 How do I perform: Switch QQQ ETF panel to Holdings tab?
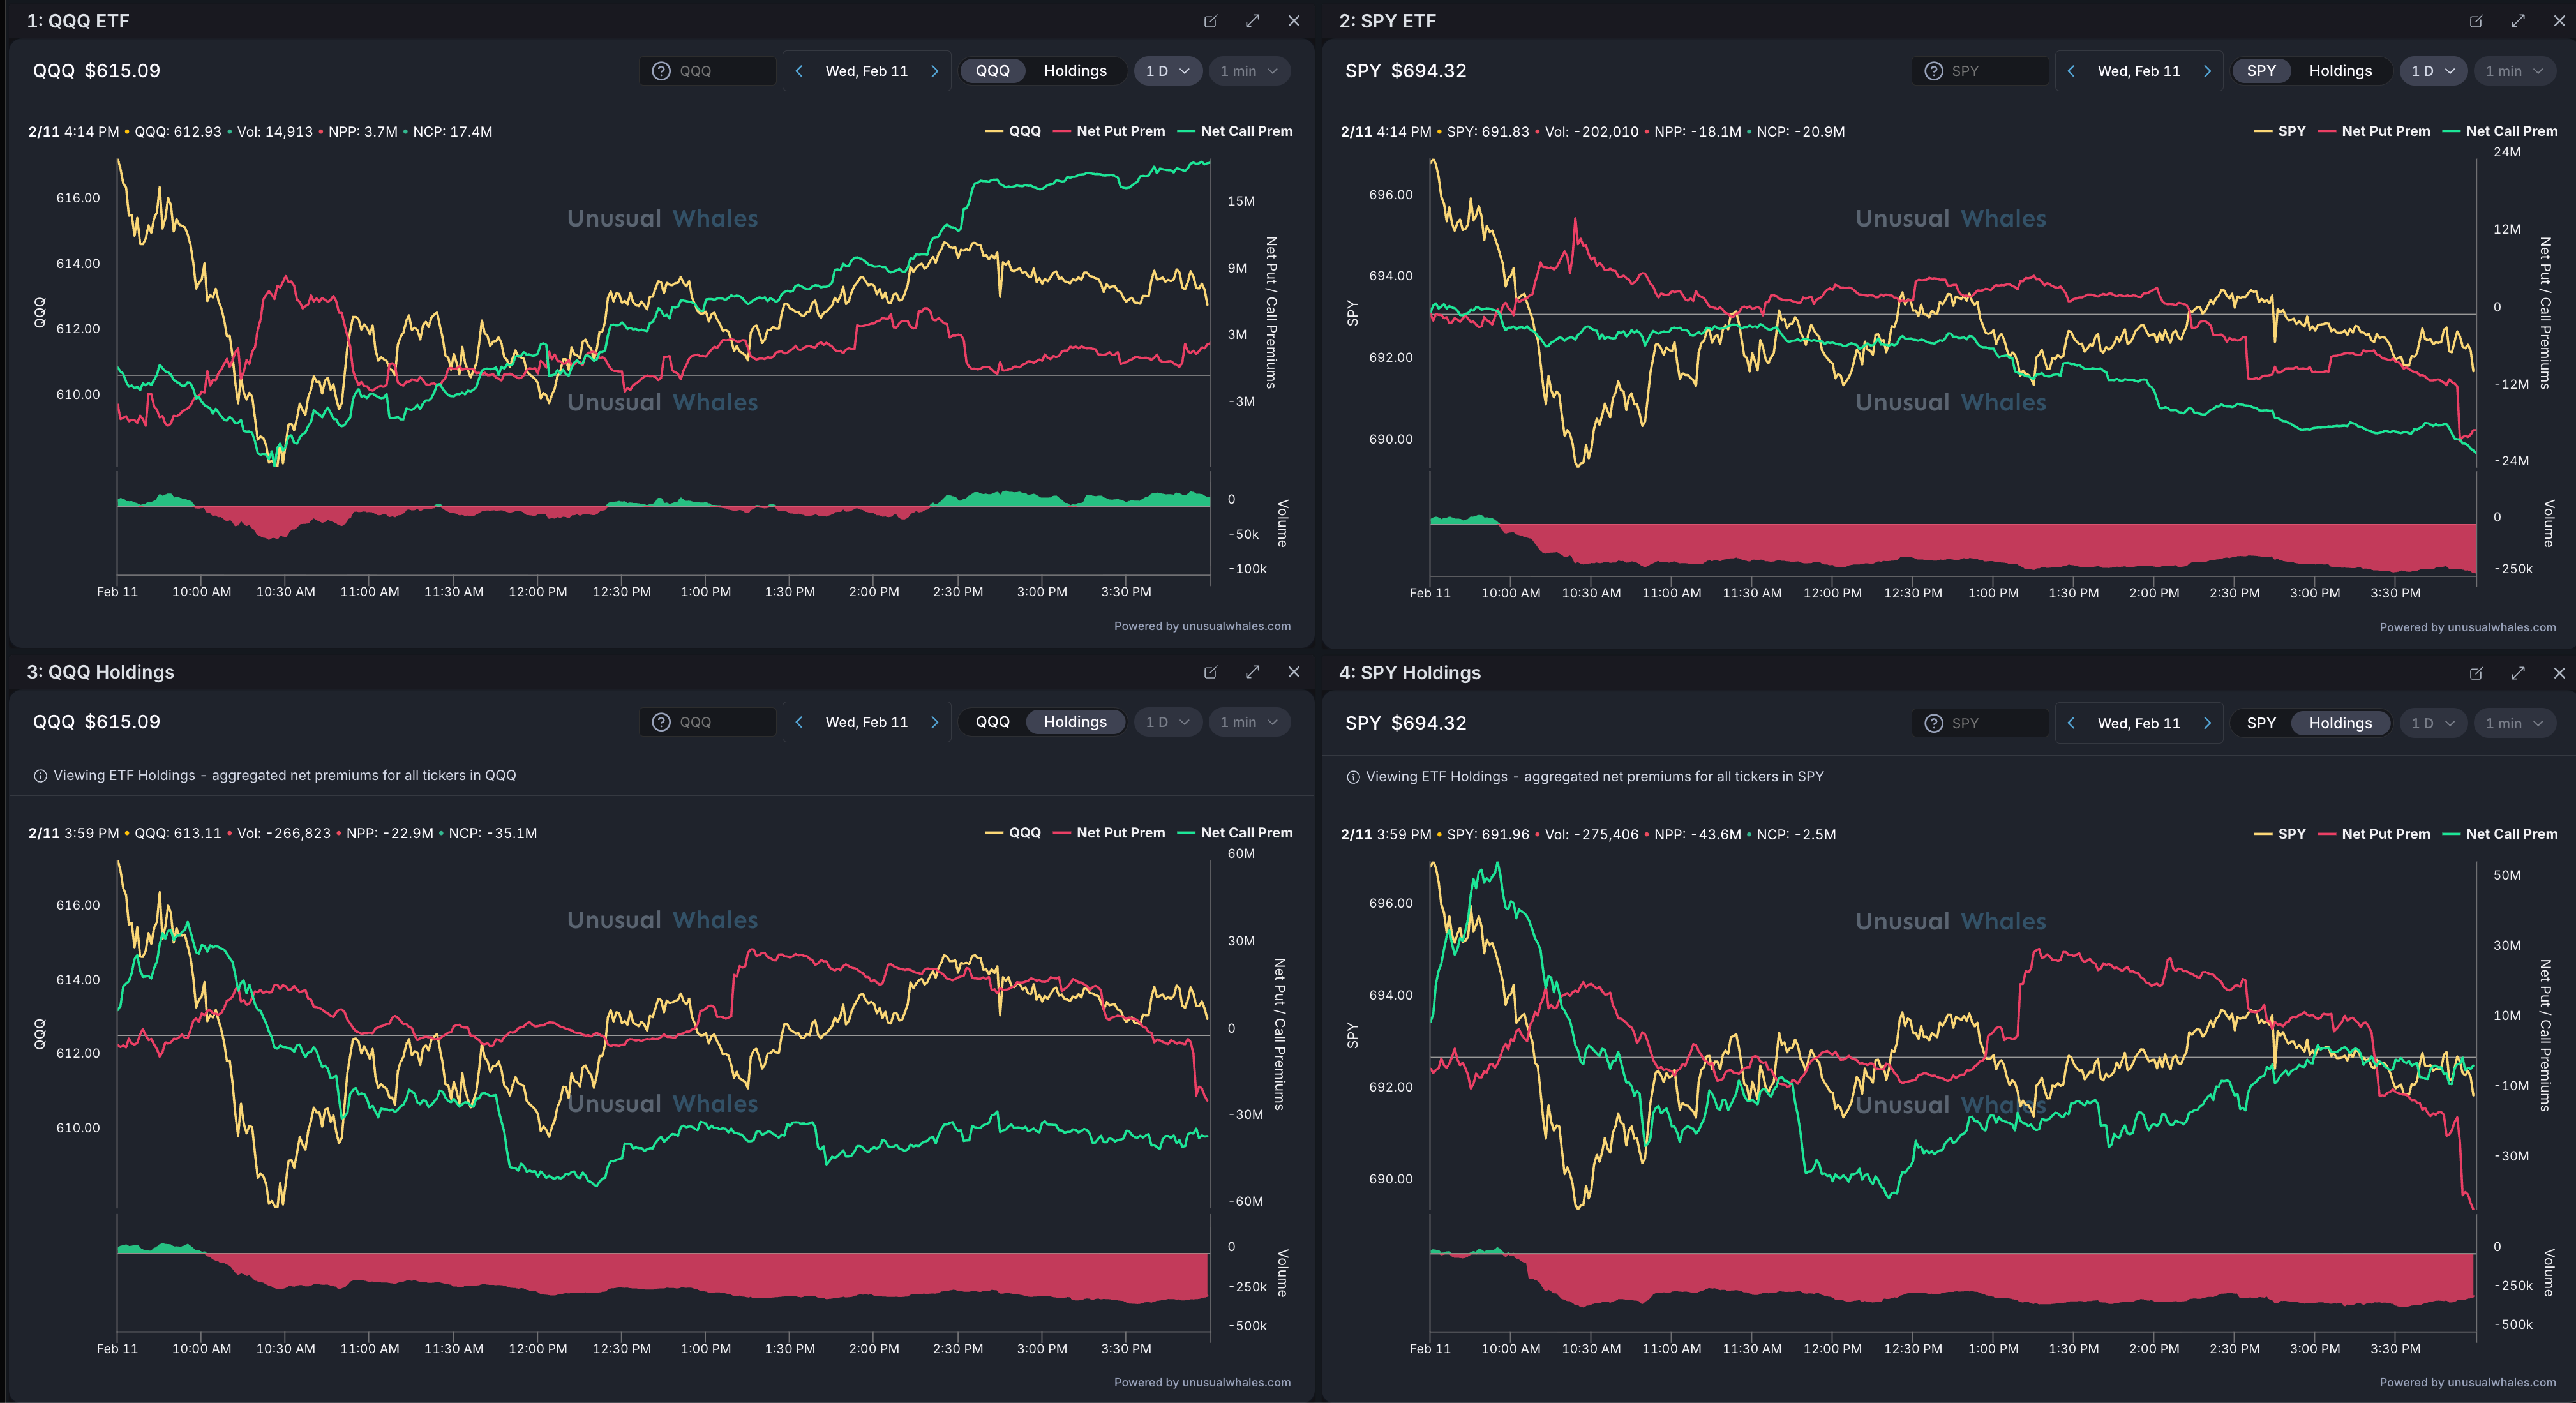1075,71
